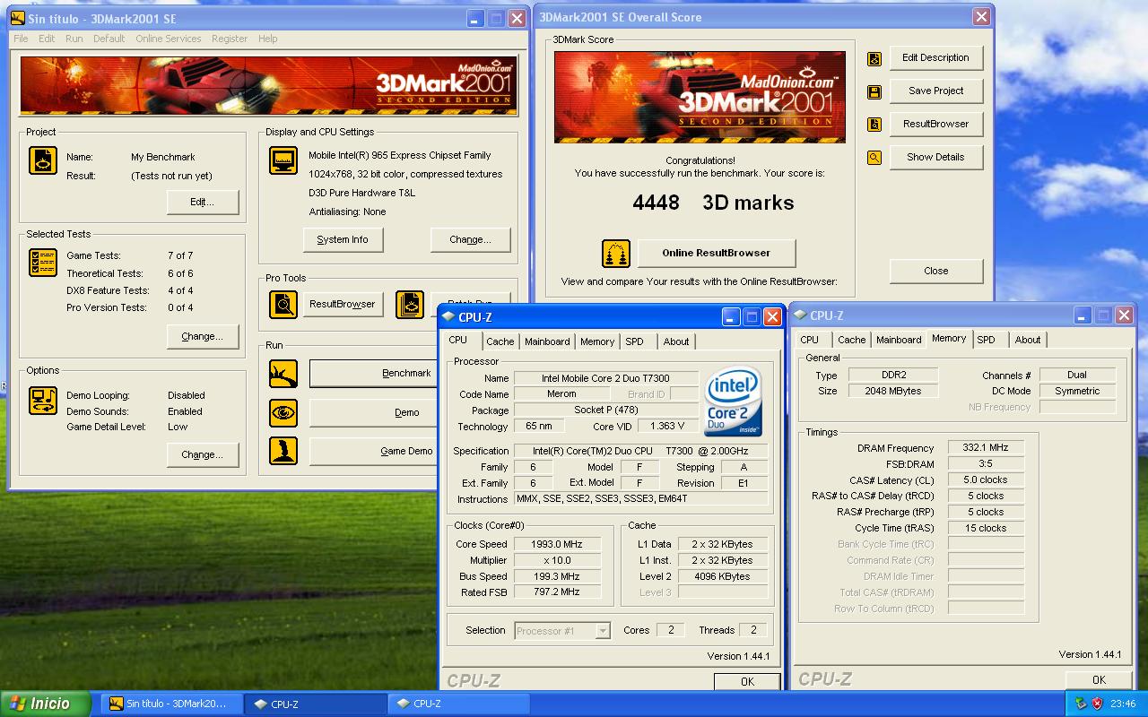This screenshot has height=717, width=1148.
Task: Click Change... button under Selected Tests
Action: (x=203, y=336)
